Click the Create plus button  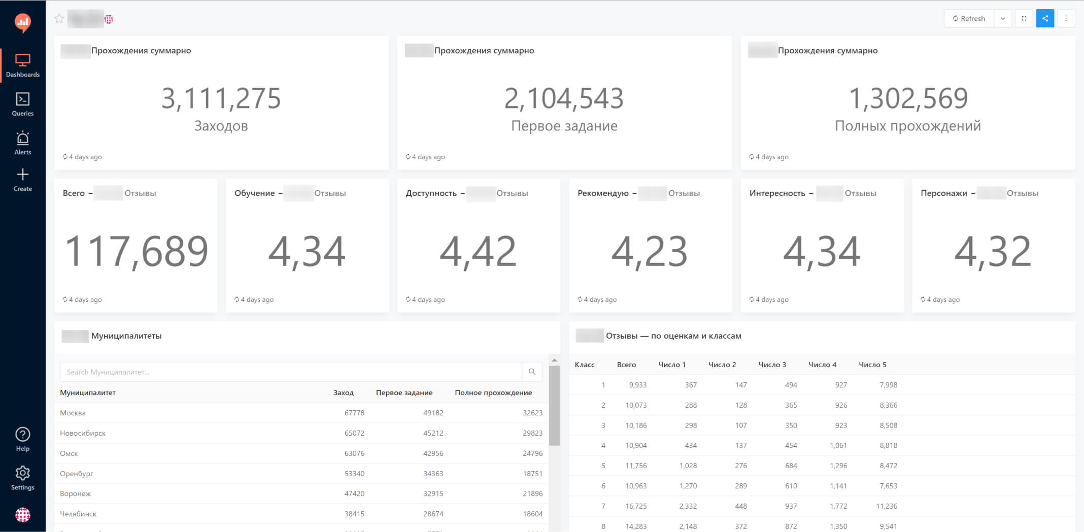(x=23, y=180)
